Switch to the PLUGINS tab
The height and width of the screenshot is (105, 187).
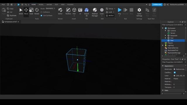(70, 5)
